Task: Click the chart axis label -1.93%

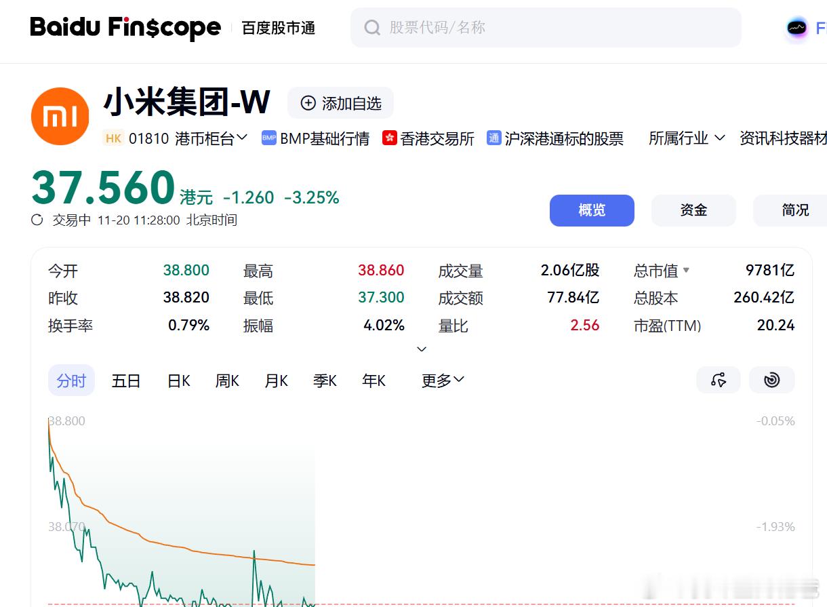Action: point(775,527)
